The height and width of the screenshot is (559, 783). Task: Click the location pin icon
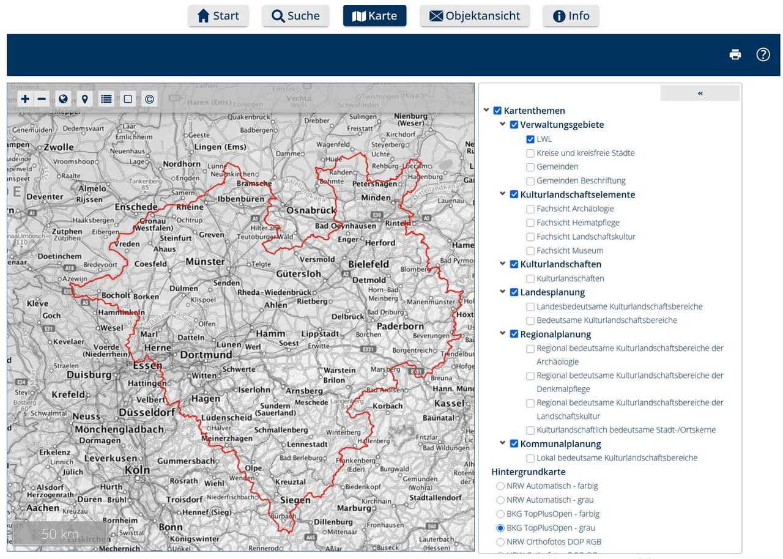[x=85, y=98]
